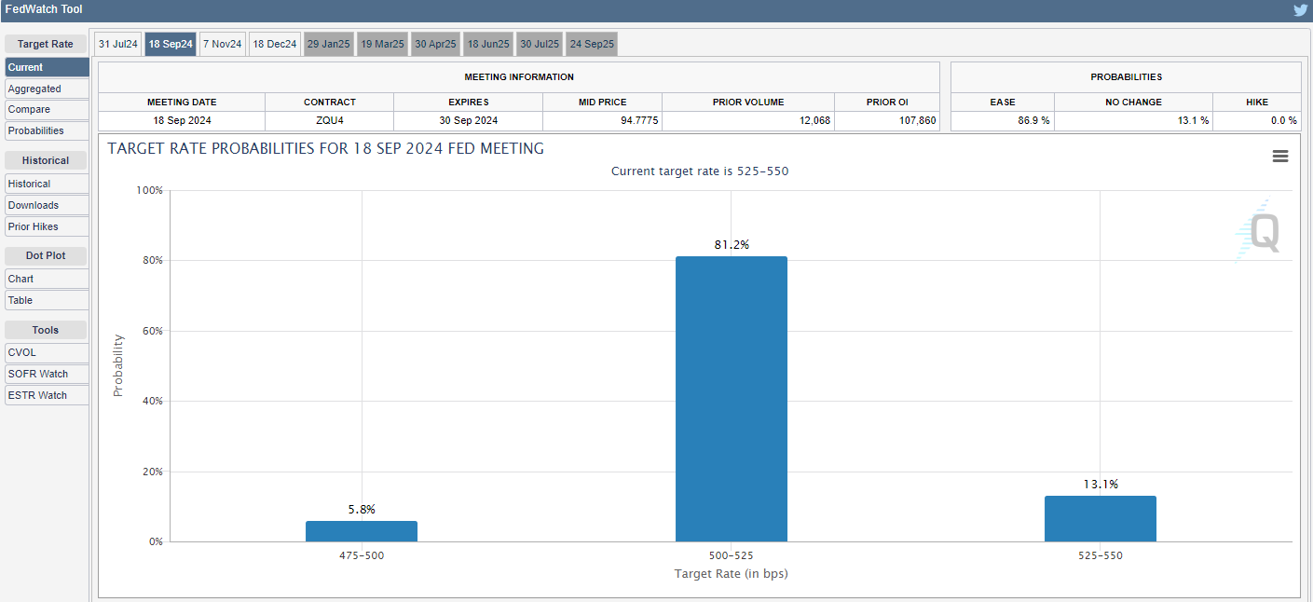Click the Historical sidebar section header

click(x=46, y=160)
